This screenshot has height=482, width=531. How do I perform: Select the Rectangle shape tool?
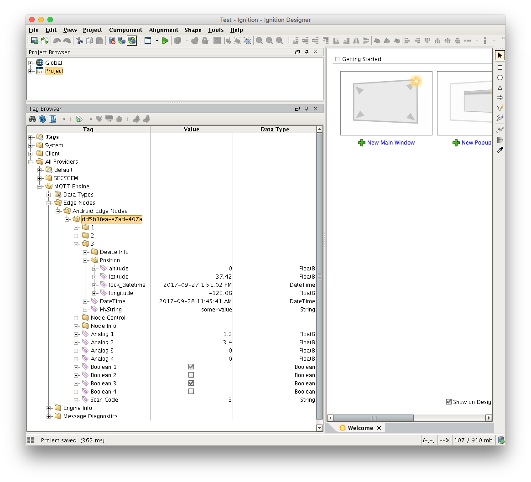point(500,67)
